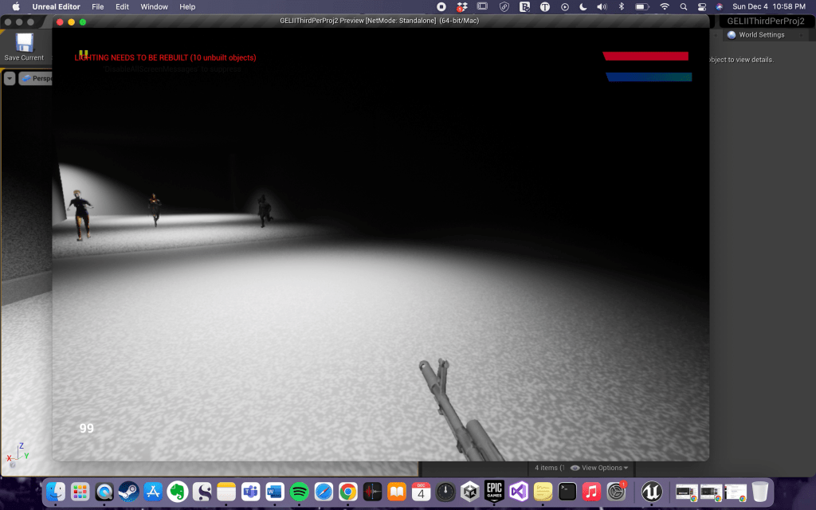
Task: Open Steam from the dock
Action: [128, 492]
